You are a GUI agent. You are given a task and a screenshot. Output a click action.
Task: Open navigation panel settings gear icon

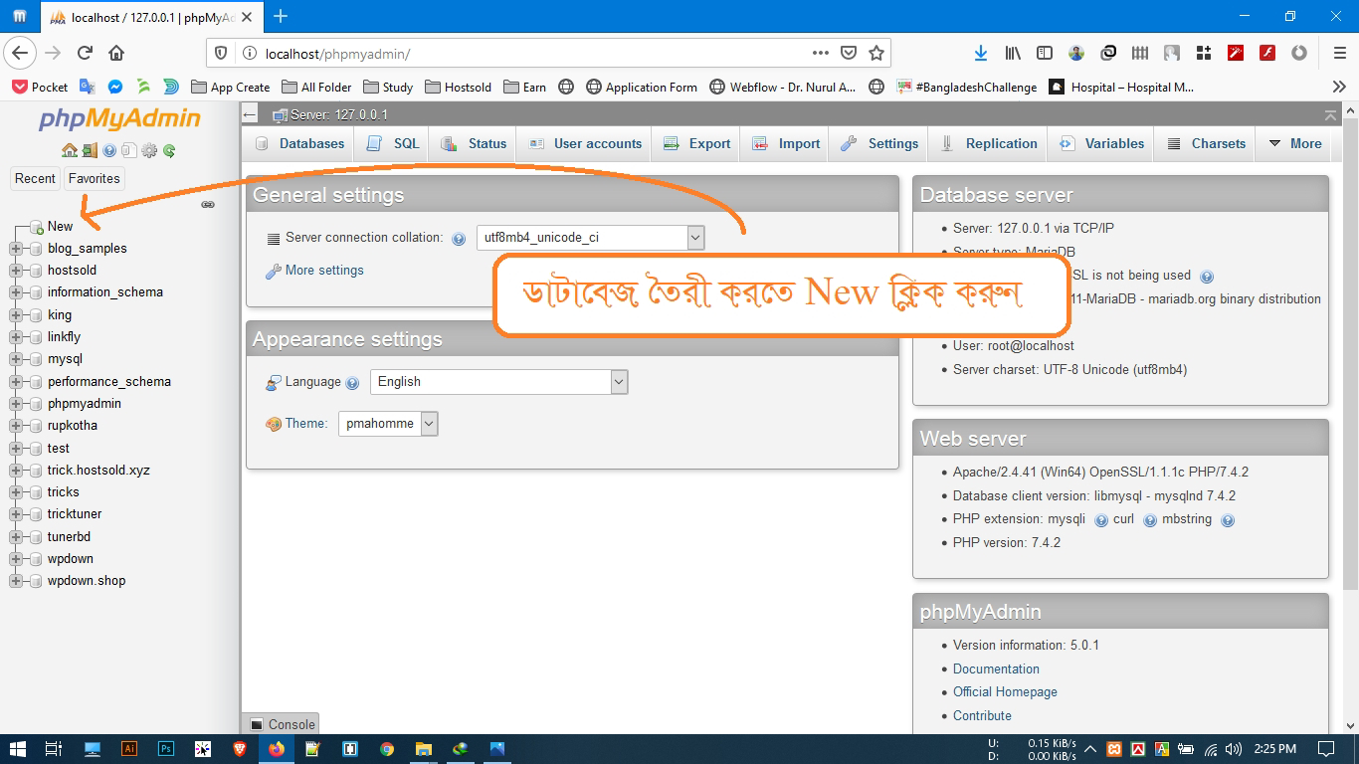[149, 151]
